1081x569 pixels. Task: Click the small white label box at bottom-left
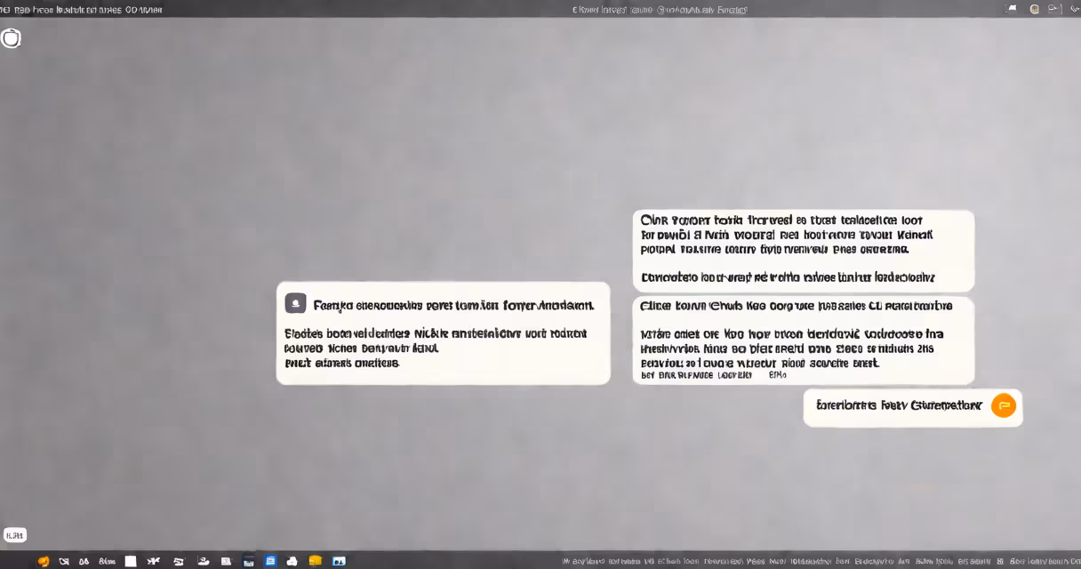[15, 535]
